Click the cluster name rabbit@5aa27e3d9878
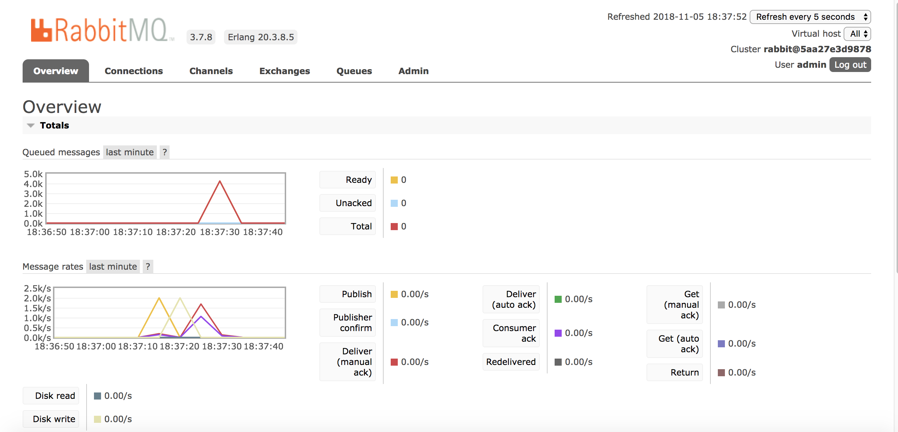898x432 pixels. [x=817, y=49]
